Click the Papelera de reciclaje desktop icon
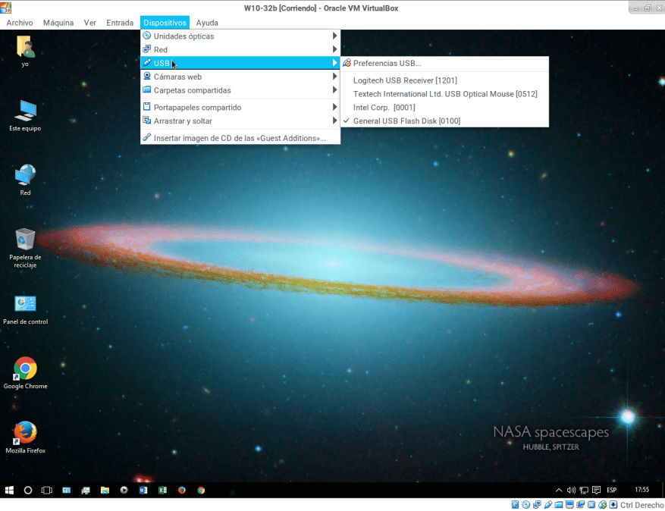 [x=25, y=240]
